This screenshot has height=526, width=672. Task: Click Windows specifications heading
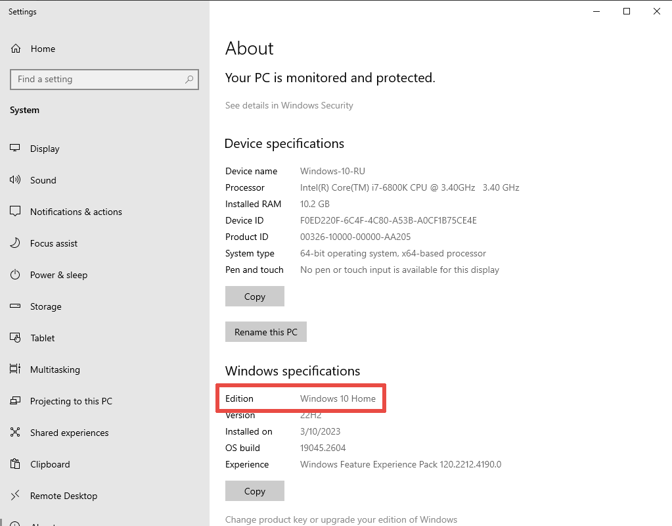click(293, 371)
